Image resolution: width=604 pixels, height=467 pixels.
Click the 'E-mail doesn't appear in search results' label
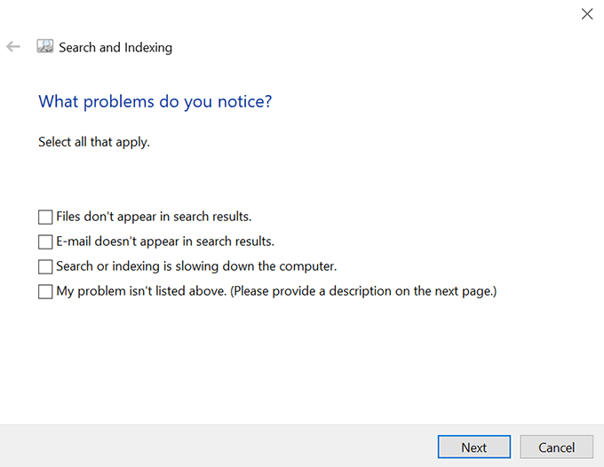(x=164, y=241)
